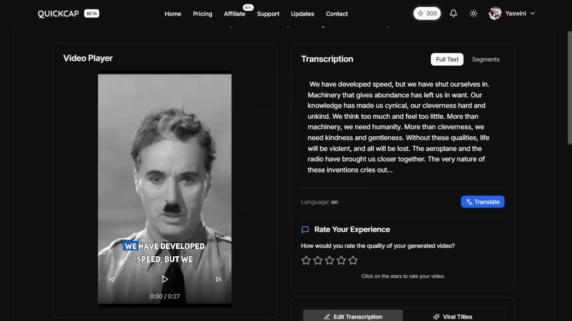The width and height of the screenshot is (572, 321).
Task: Click the highlighted caption word WE
Action: tap(131, 246)
